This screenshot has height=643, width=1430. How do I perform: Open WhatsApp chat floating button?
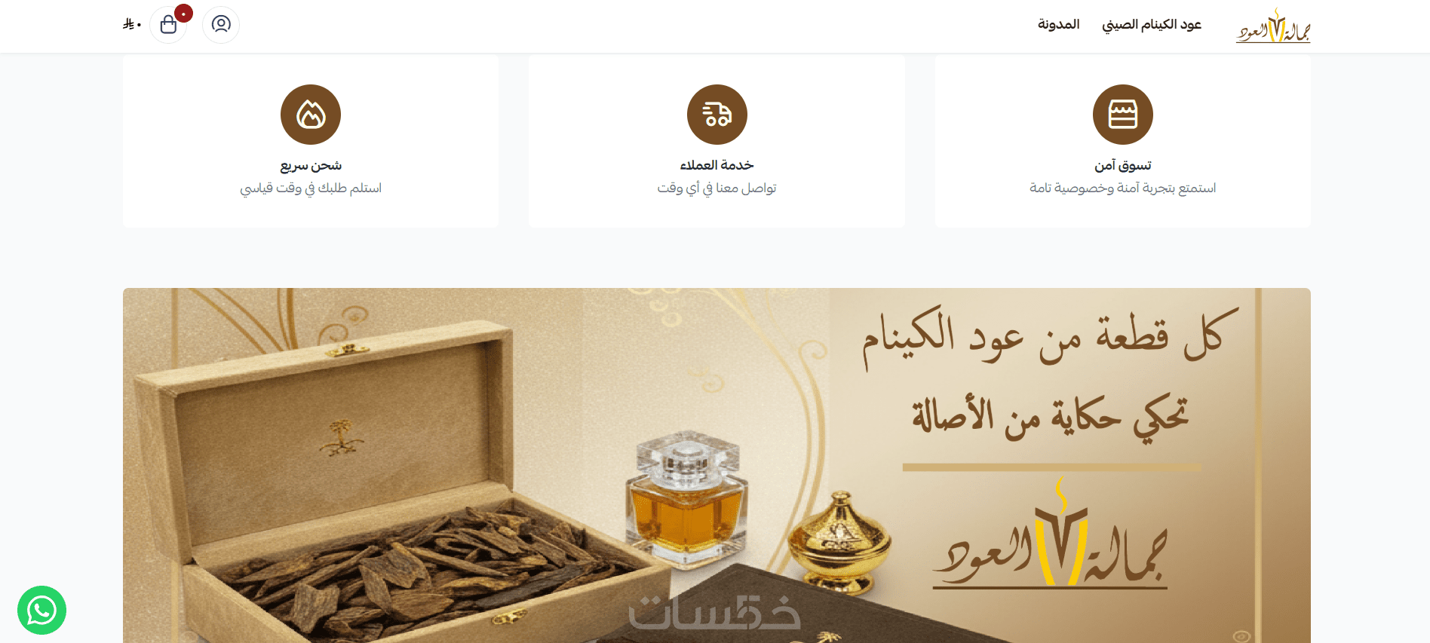[x=41, y=610]
